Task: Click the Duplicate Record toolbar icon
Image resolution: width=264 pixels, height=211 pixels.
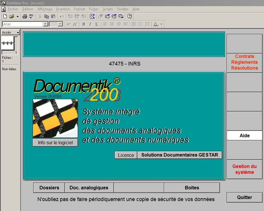Action: (x=77, y=16)
